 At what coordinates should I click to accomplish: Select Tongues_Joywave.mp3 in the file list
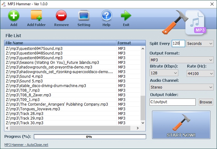click(33, 109)
